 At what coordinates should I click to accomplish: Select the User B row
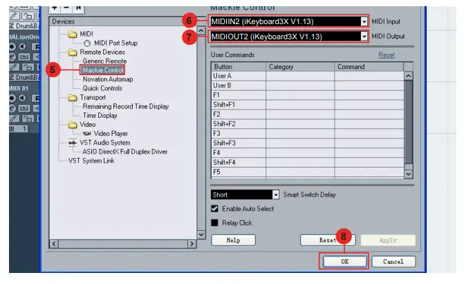[x=308, y=85]
